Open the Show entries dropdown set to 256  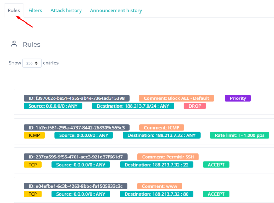coord(32,63)
